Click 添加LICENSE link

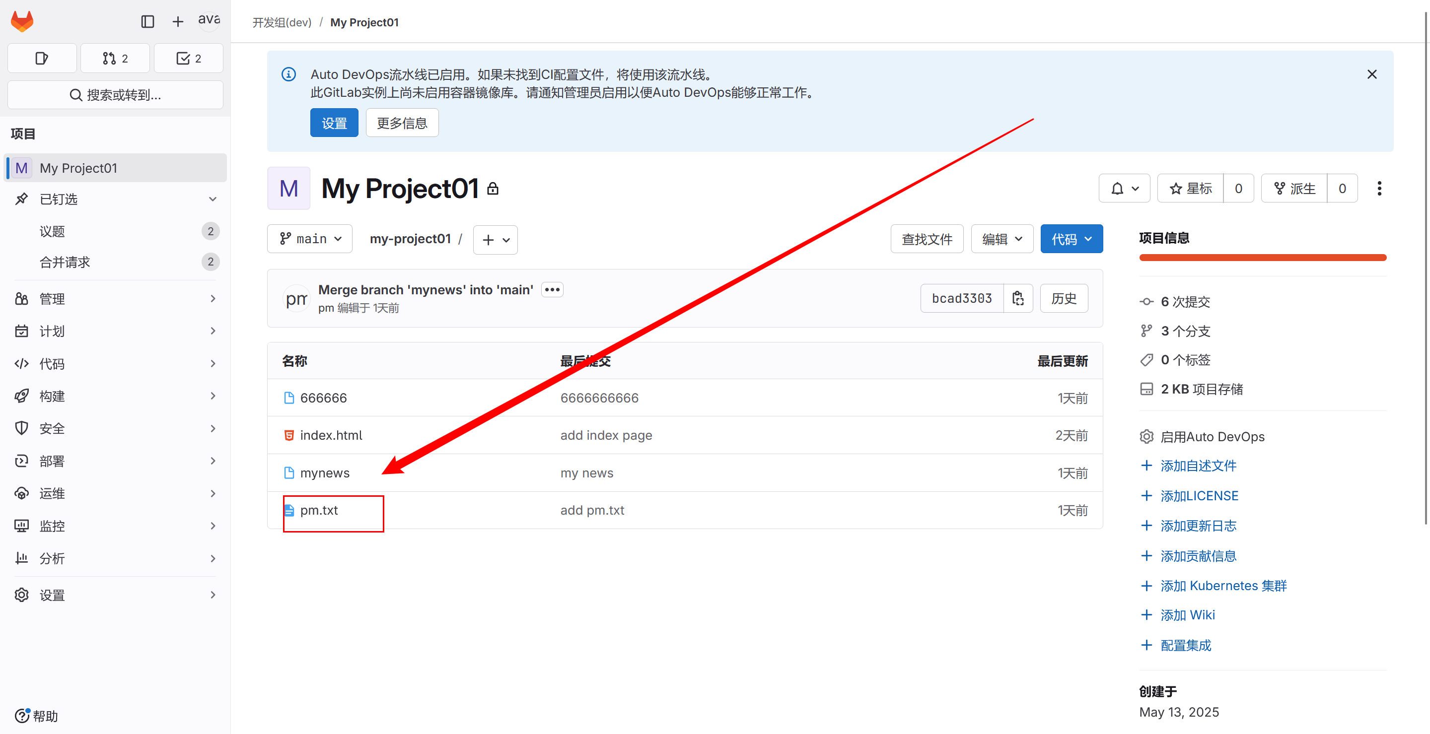[1199, 495]
